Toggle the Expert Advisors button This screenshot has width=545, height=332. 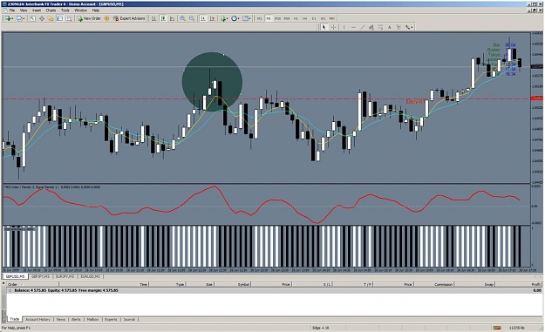click(x=129, y=18)
